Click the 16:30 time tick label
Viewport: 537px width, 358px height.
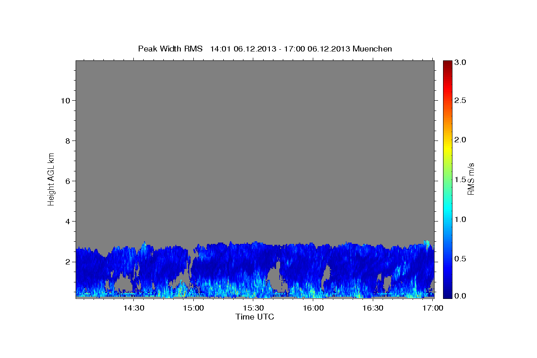coord(373,308)
